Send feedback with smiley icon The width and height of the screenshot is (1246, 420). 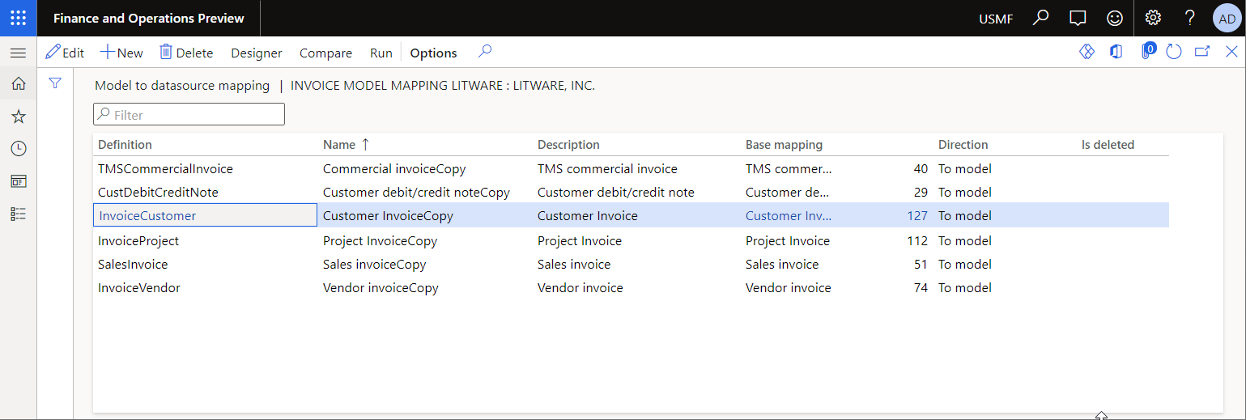click(1115, 18)
